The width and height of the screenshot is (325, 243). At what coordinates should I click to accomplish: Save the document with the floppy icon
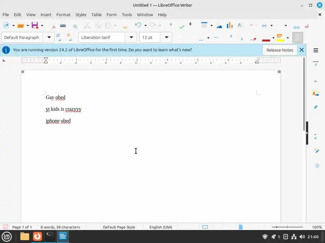pos(35,25)
